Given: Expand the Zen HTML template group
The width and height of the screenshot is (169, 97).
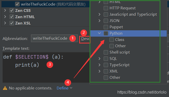Looking at the screenshot, I should tap(5, 17).
